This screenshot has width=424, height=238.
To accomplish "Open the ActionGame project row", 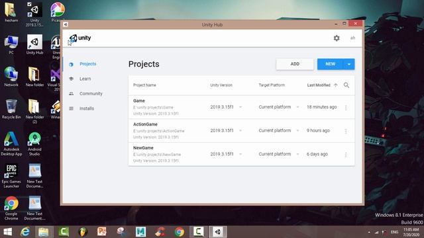I will tap(241, 131).
